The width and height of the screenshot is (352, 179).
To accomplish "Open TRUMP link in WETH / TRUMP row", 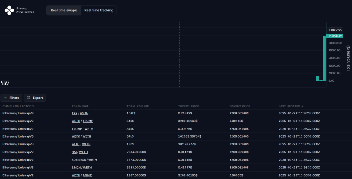I will coord(88,121).
